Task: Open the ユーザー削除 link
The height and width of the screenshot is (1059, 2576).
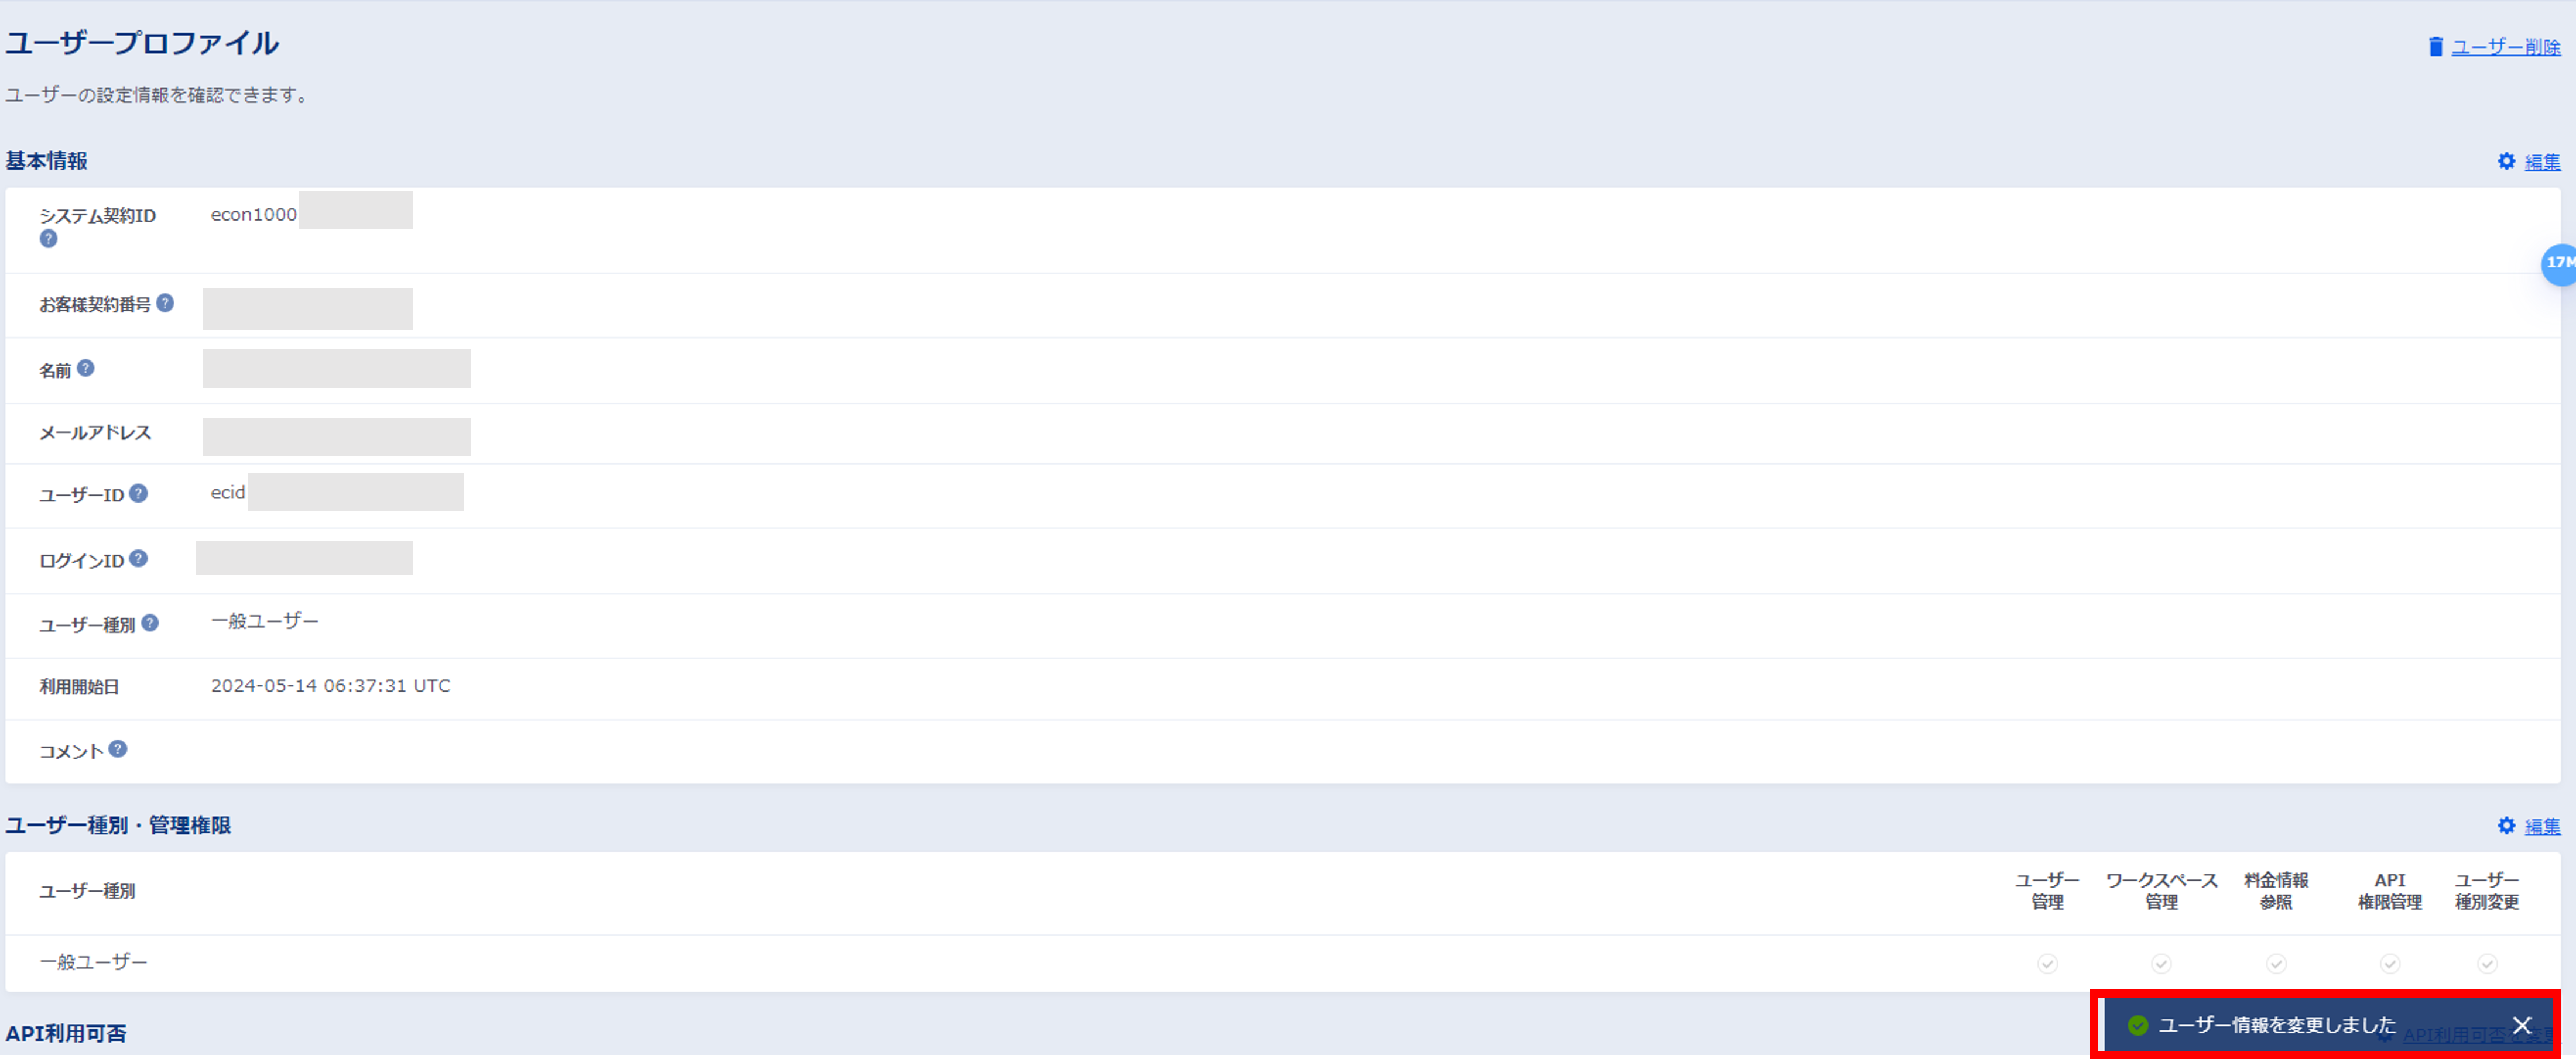Action: point(2506,47)
